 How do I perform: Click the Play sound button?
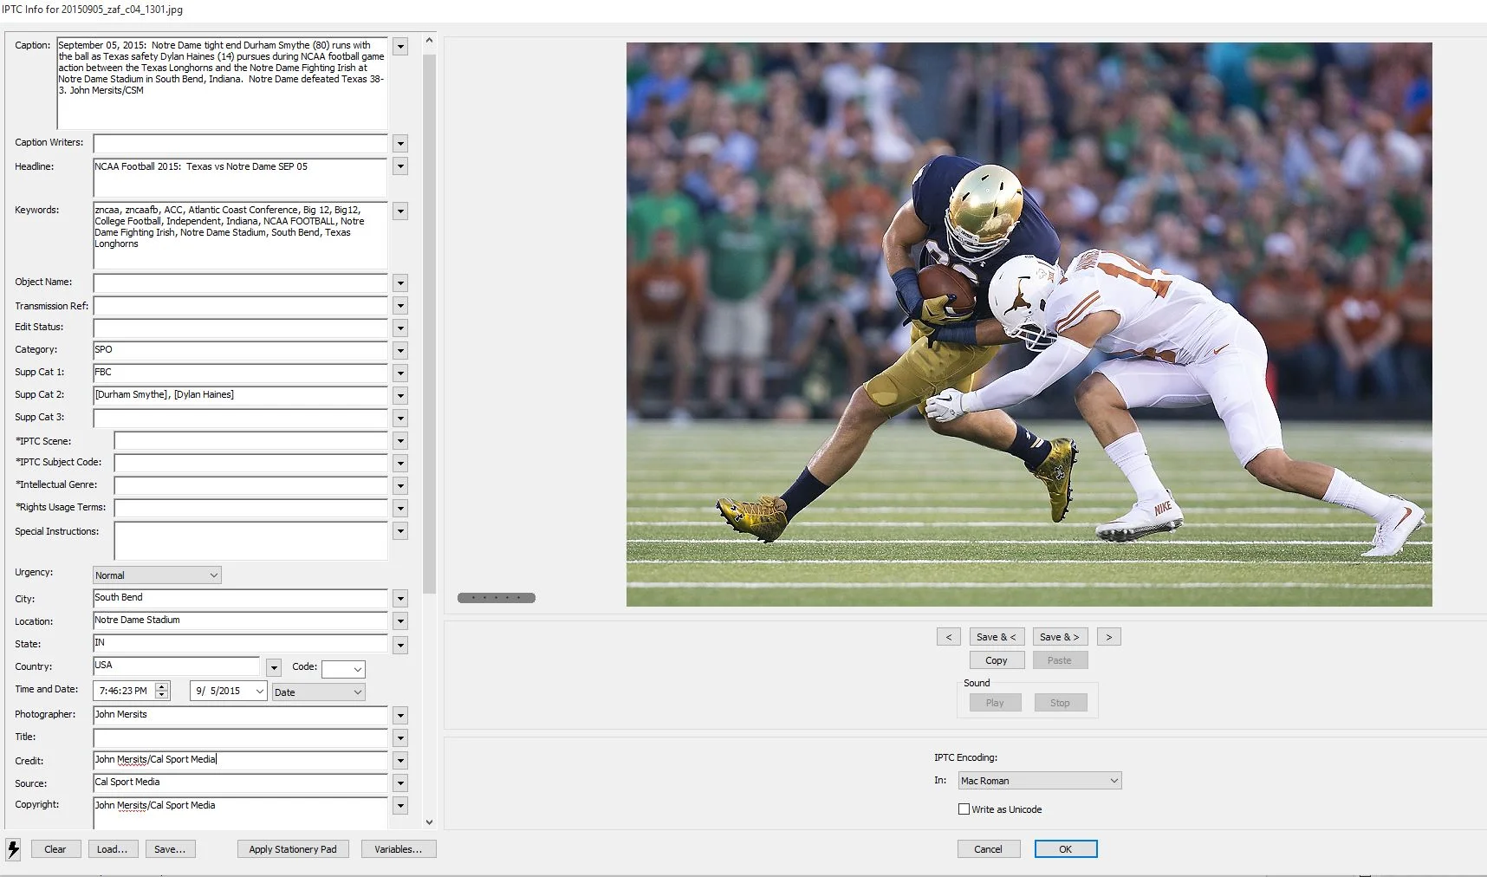[995, 703]
